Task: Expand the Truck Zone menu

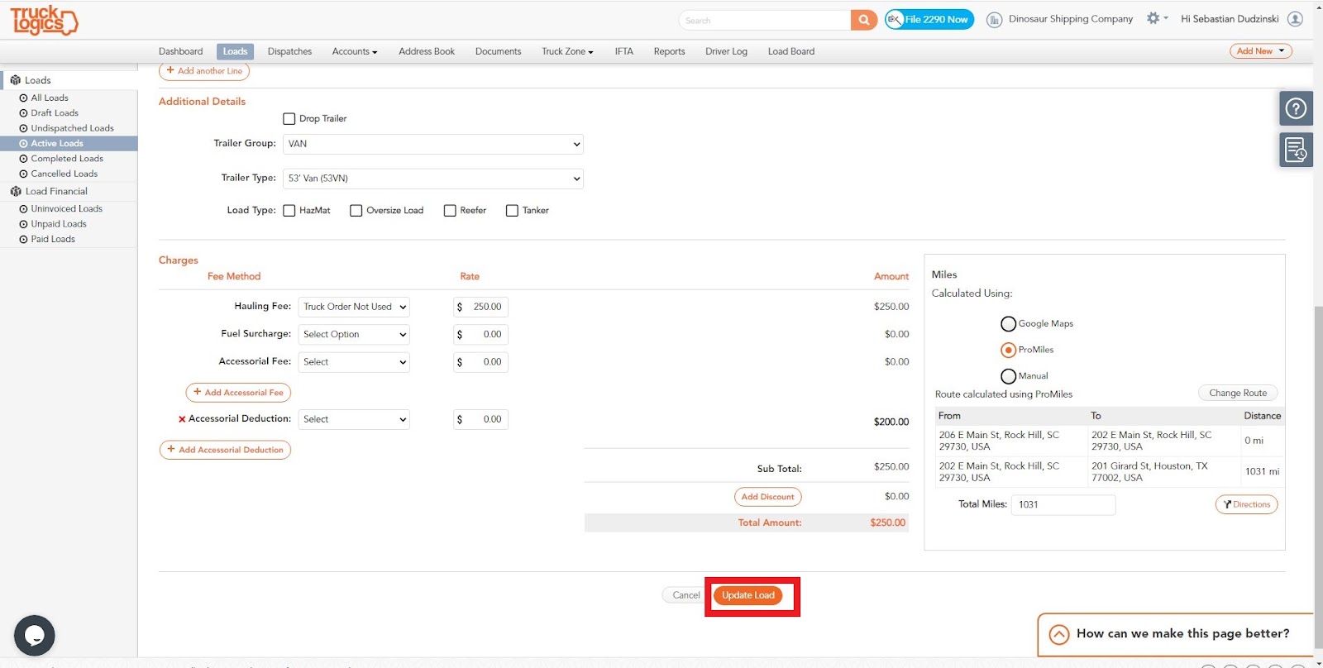Action: (x=567, y=51)
